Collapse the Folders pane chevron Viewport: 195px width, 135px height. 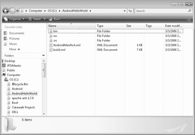coord(43,55)
